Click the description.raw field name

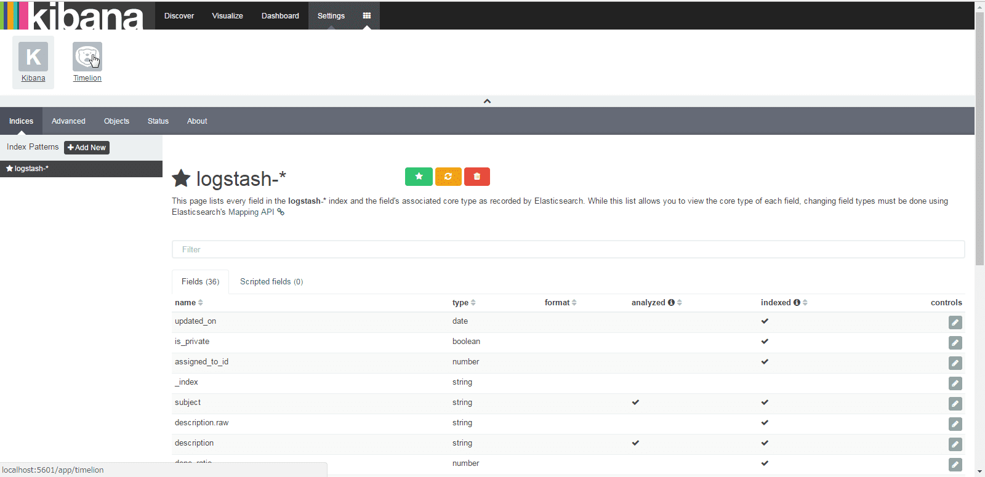click(x=201, y=423)
